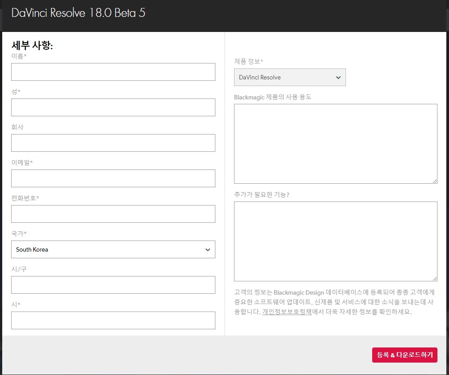Click the 성 (last name) input field

tap(113, 107)
